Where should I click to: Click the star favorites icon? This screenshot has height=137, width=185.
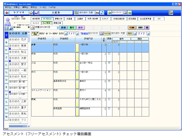click(x=31, y=13)
